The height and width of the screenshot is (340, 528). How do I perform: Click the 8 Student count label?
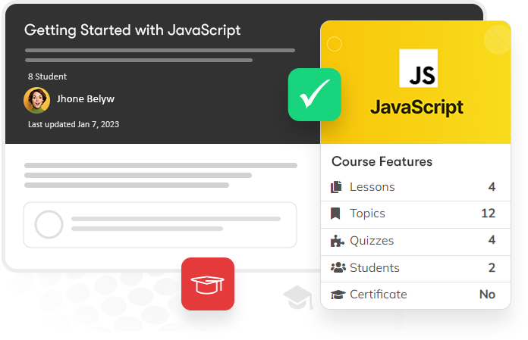(x=48, y=76)
